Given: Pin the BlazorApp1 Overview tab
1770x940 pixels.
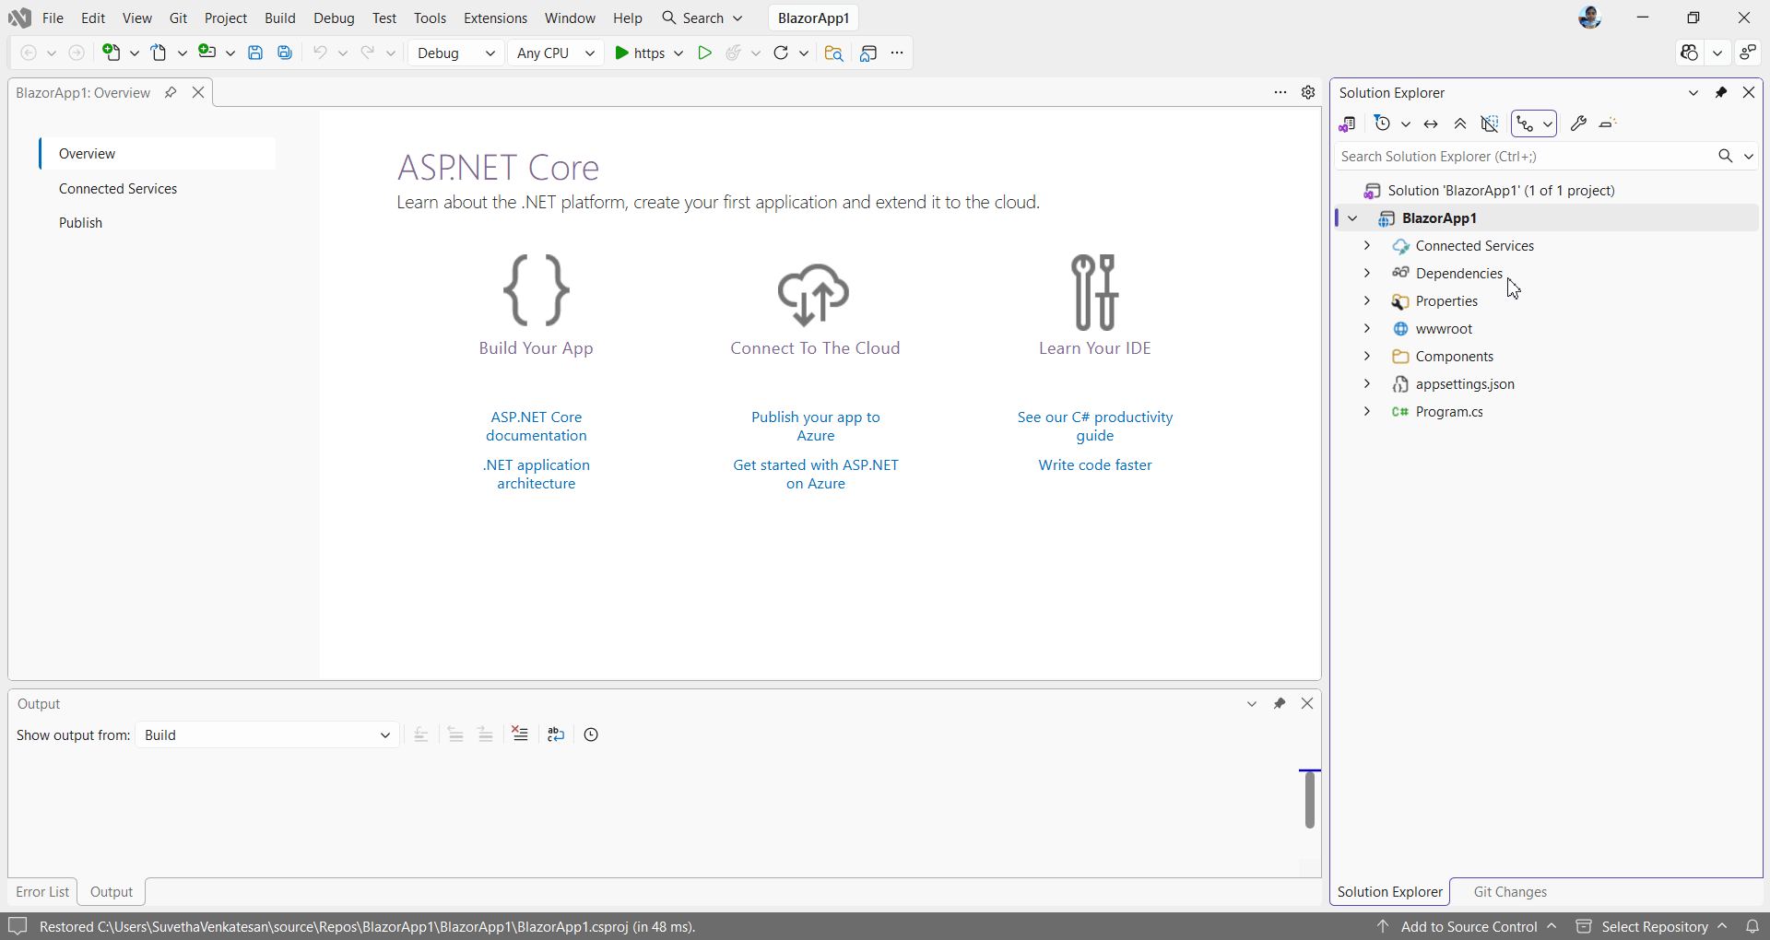Looking at the screenshot, I should coord(171,92).
